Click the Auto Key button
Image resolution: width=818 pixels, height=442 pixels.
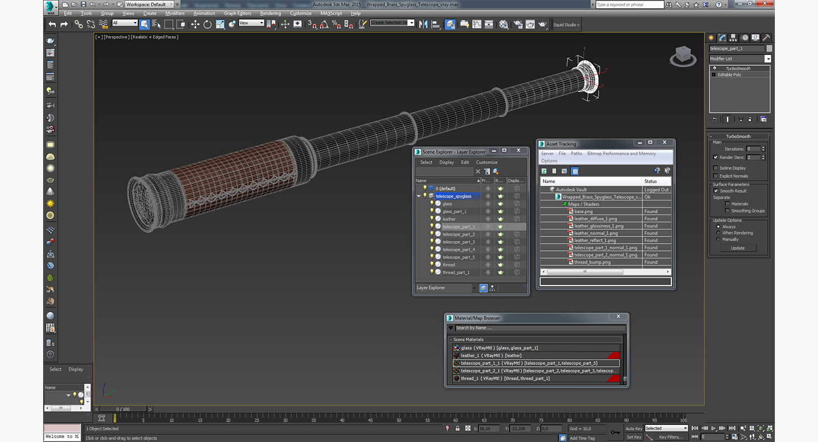coord(634,428)
